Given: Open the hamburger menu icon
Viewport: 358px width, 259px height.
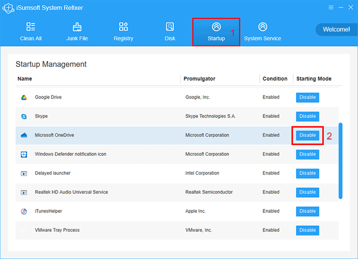Looking at the screenshot, I should click(x=331, y=8).
